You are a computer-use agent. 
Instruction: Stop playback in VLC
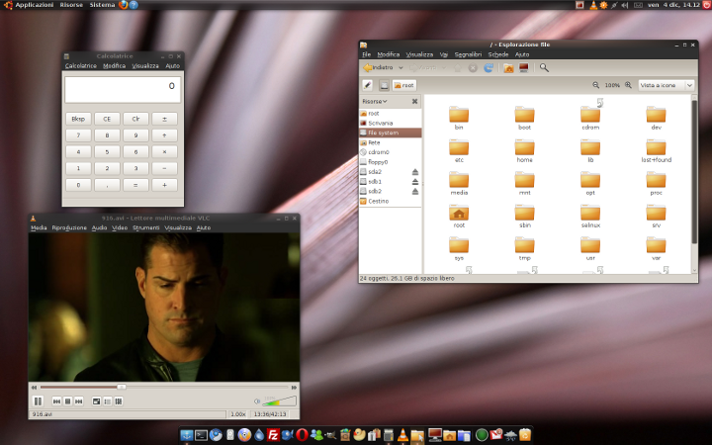(x=67, y=401)
